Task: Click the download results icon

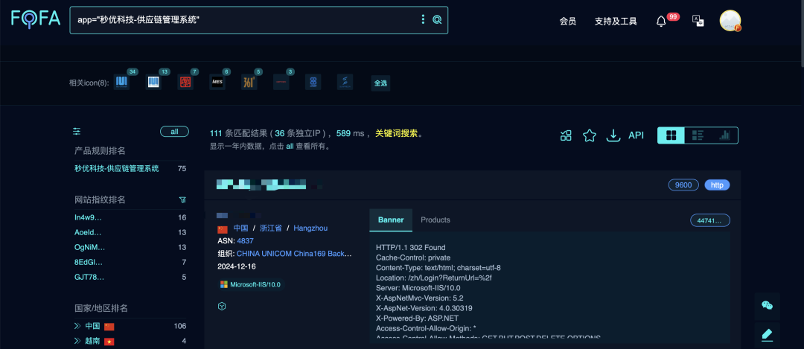Action: point(613,135)
